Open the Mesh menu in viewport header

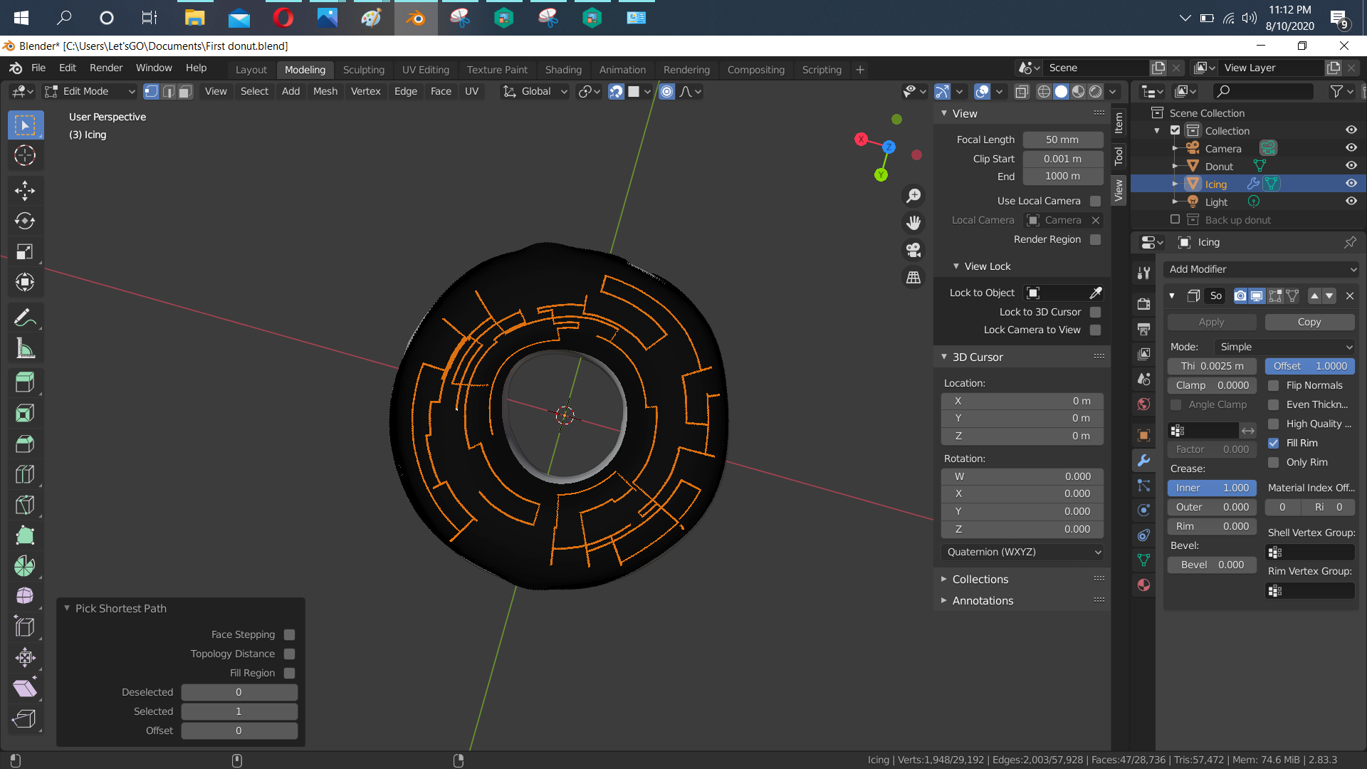(x=325, y=91)
